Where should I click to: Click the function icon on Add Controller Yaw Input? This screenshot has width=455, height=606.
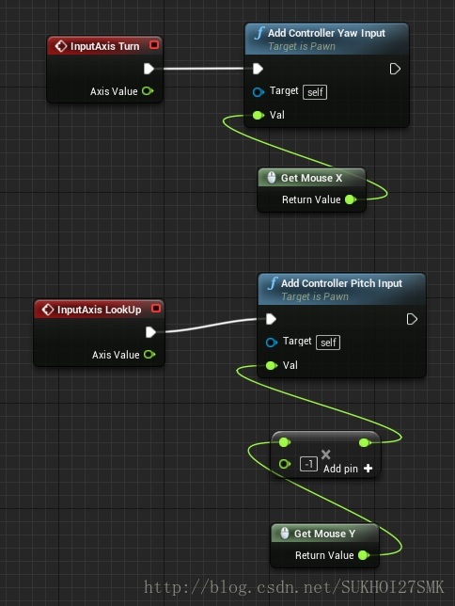click(x=259, y=33)
